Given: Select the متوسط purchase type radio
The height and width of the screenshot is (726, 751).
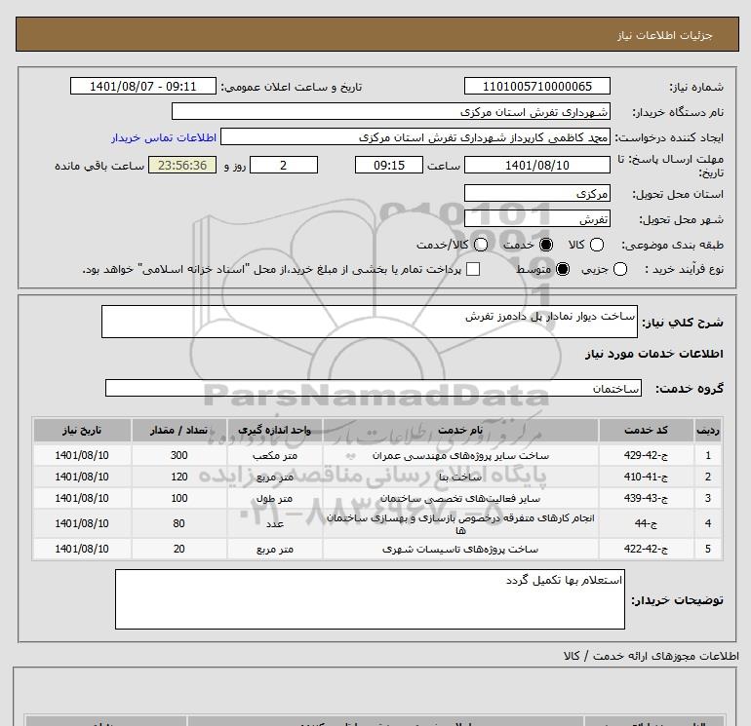Looking at the screenshot, I should tap(563, 269).
